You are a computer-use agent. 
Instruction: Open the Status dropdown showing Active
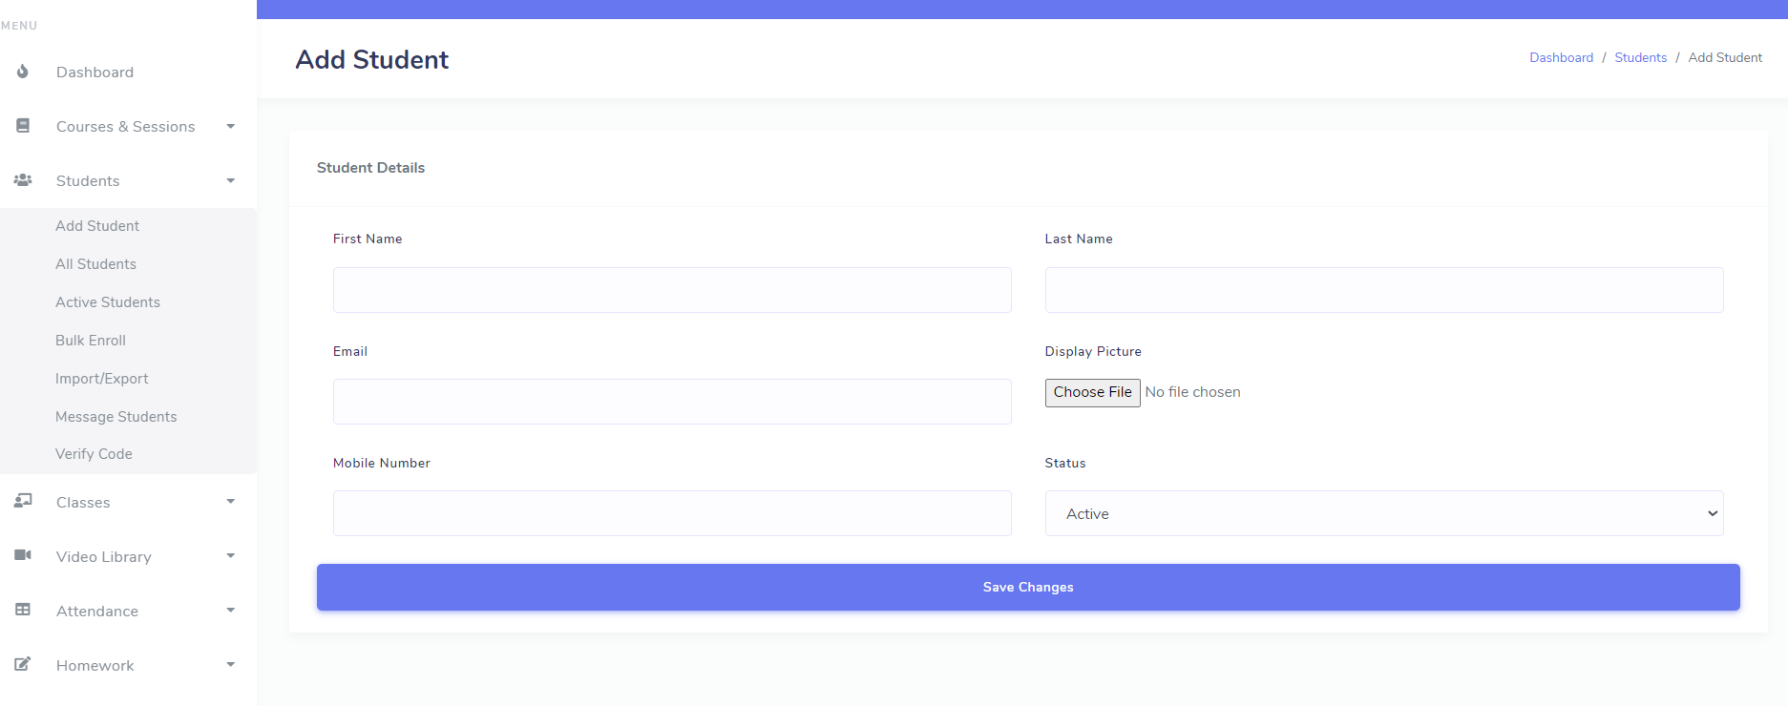tap(1383, 513)
